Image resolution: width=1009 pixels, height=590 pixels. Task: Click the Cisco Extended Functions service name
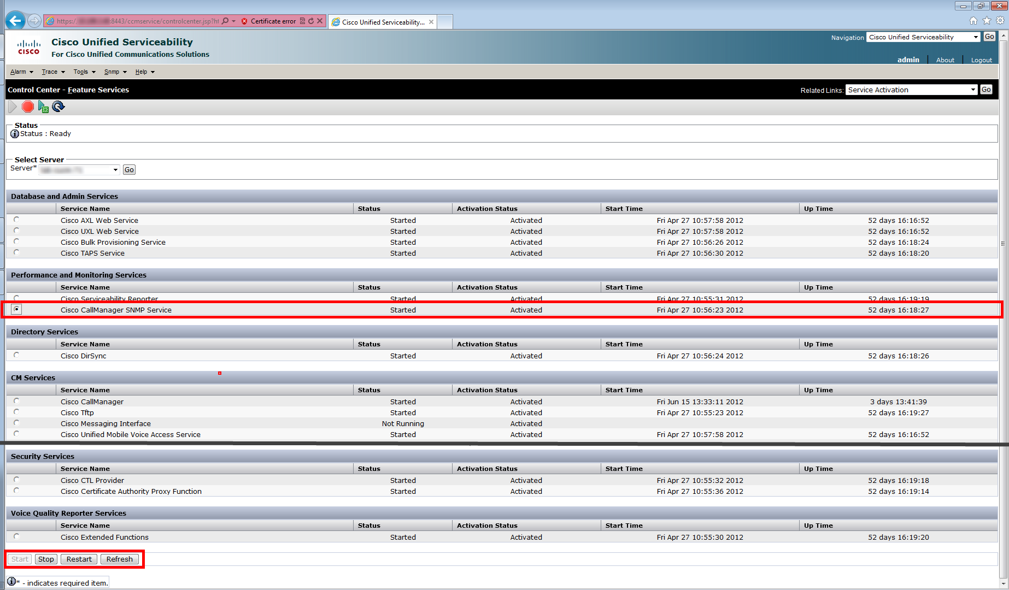104,537
